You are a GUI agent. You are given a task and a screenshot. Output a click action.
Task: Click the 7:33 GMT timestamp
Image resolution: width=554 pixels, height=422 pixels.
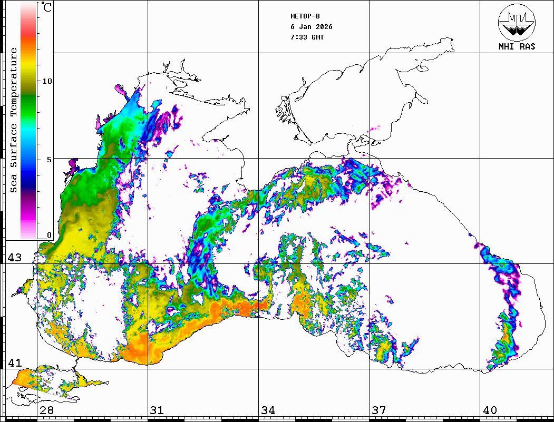tap(307, 37)
